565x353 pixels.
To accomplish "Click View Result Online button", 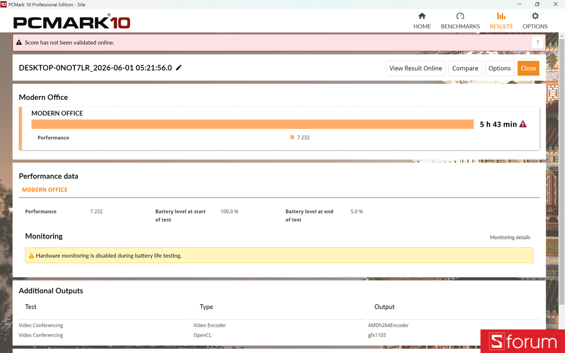I will (x=416, y=68).
